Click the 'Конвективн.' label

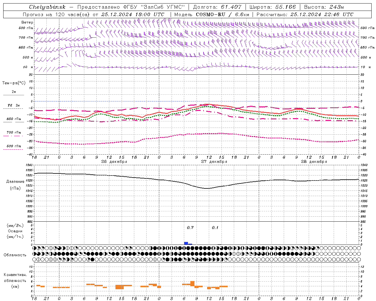tap(15, 275)
